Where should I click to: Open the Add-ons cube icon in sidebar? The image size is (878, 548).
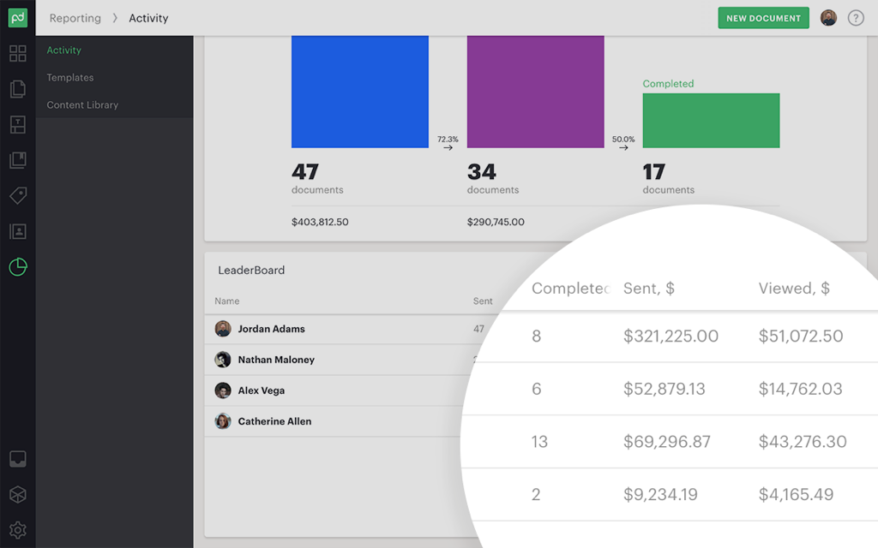click(18, 494)
